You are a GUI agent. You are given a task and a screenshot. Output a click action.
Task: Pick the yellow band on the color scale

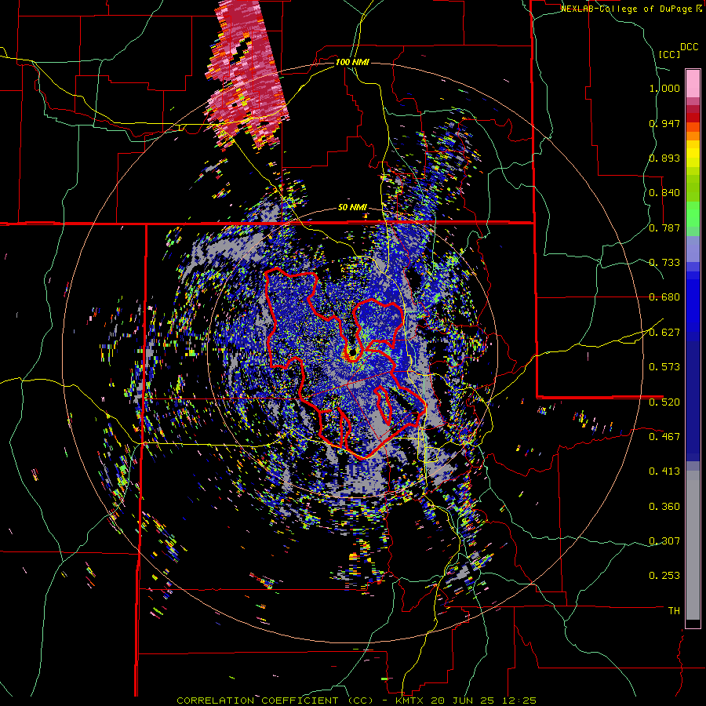pos(693,155)
